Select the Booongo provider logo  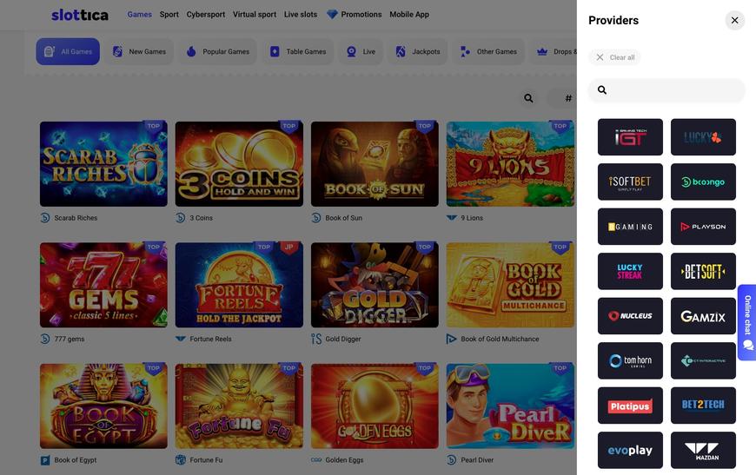click(x=703, y=181)
